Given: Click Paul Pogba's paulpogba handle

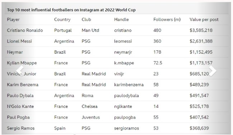Looking at the screenshot, I should [x=125, y=117].
